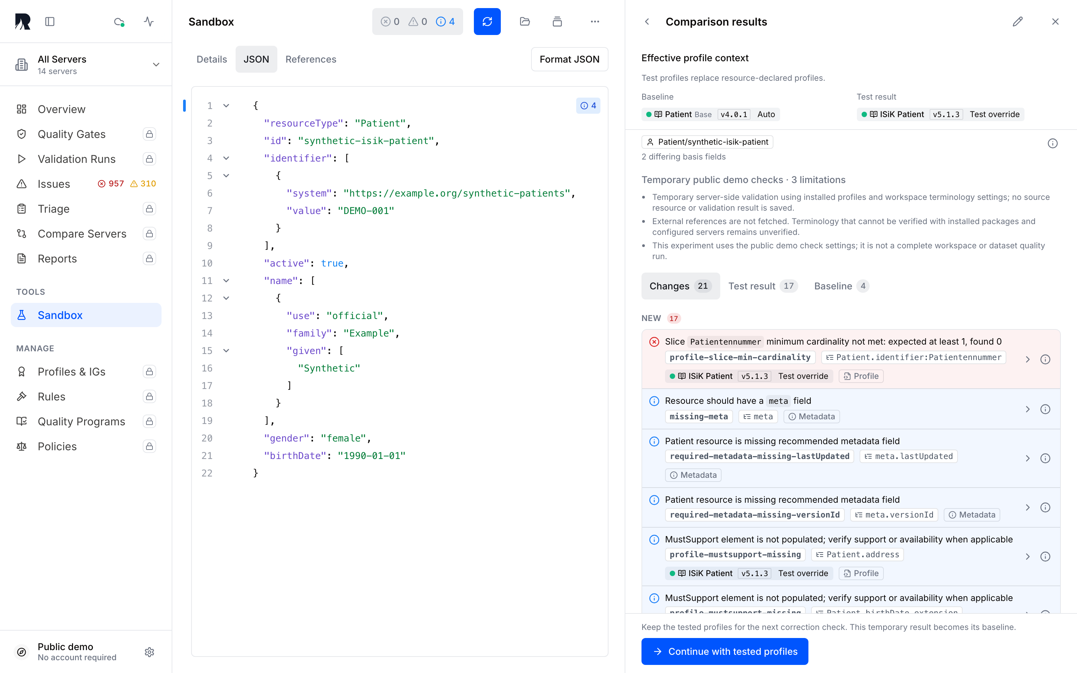
Task: Expand the Patient.address issue chevron
Action: [1028, 556]
